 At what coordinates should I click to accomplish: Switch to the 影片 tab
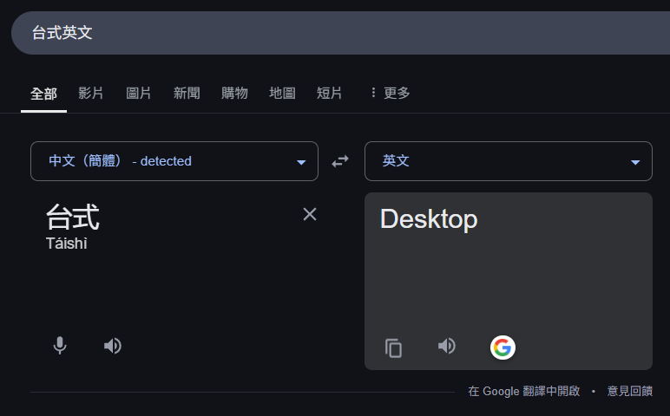pos(91,93)
